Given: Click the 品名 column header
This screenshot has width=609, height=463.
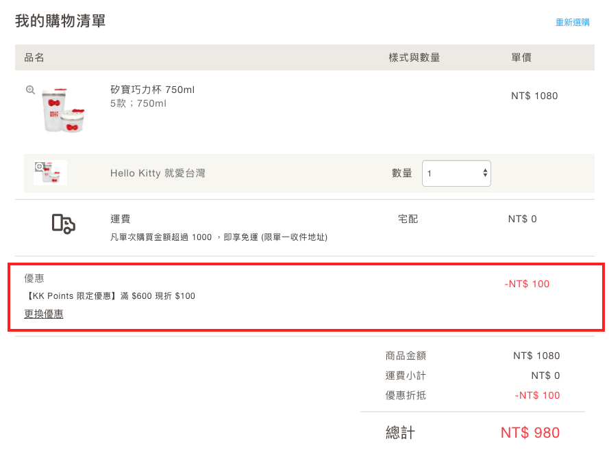Looking at the screenshot, I should pos(34,57).
